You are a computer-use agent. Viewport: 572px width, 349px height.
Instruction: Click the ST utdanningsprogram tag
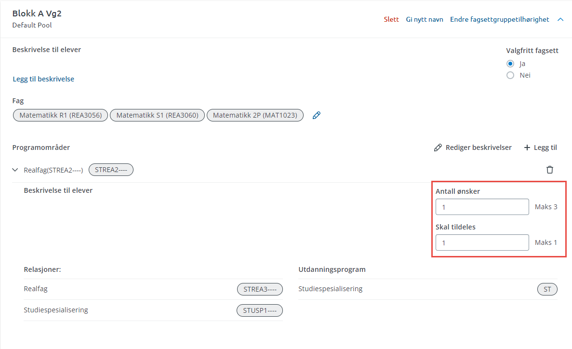coord(547,289)
